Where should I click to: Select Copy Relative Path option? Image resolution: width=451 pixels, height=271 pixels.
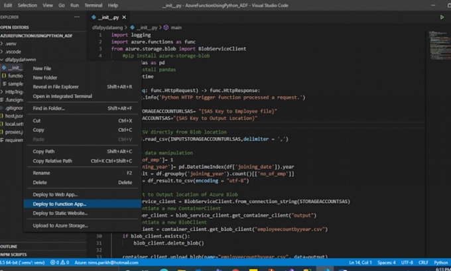(82, 161)
